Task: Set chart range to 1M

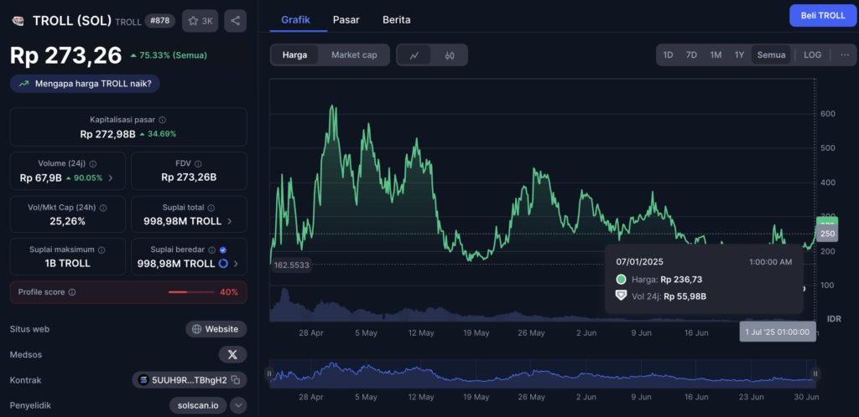Action: coord(716,54)
